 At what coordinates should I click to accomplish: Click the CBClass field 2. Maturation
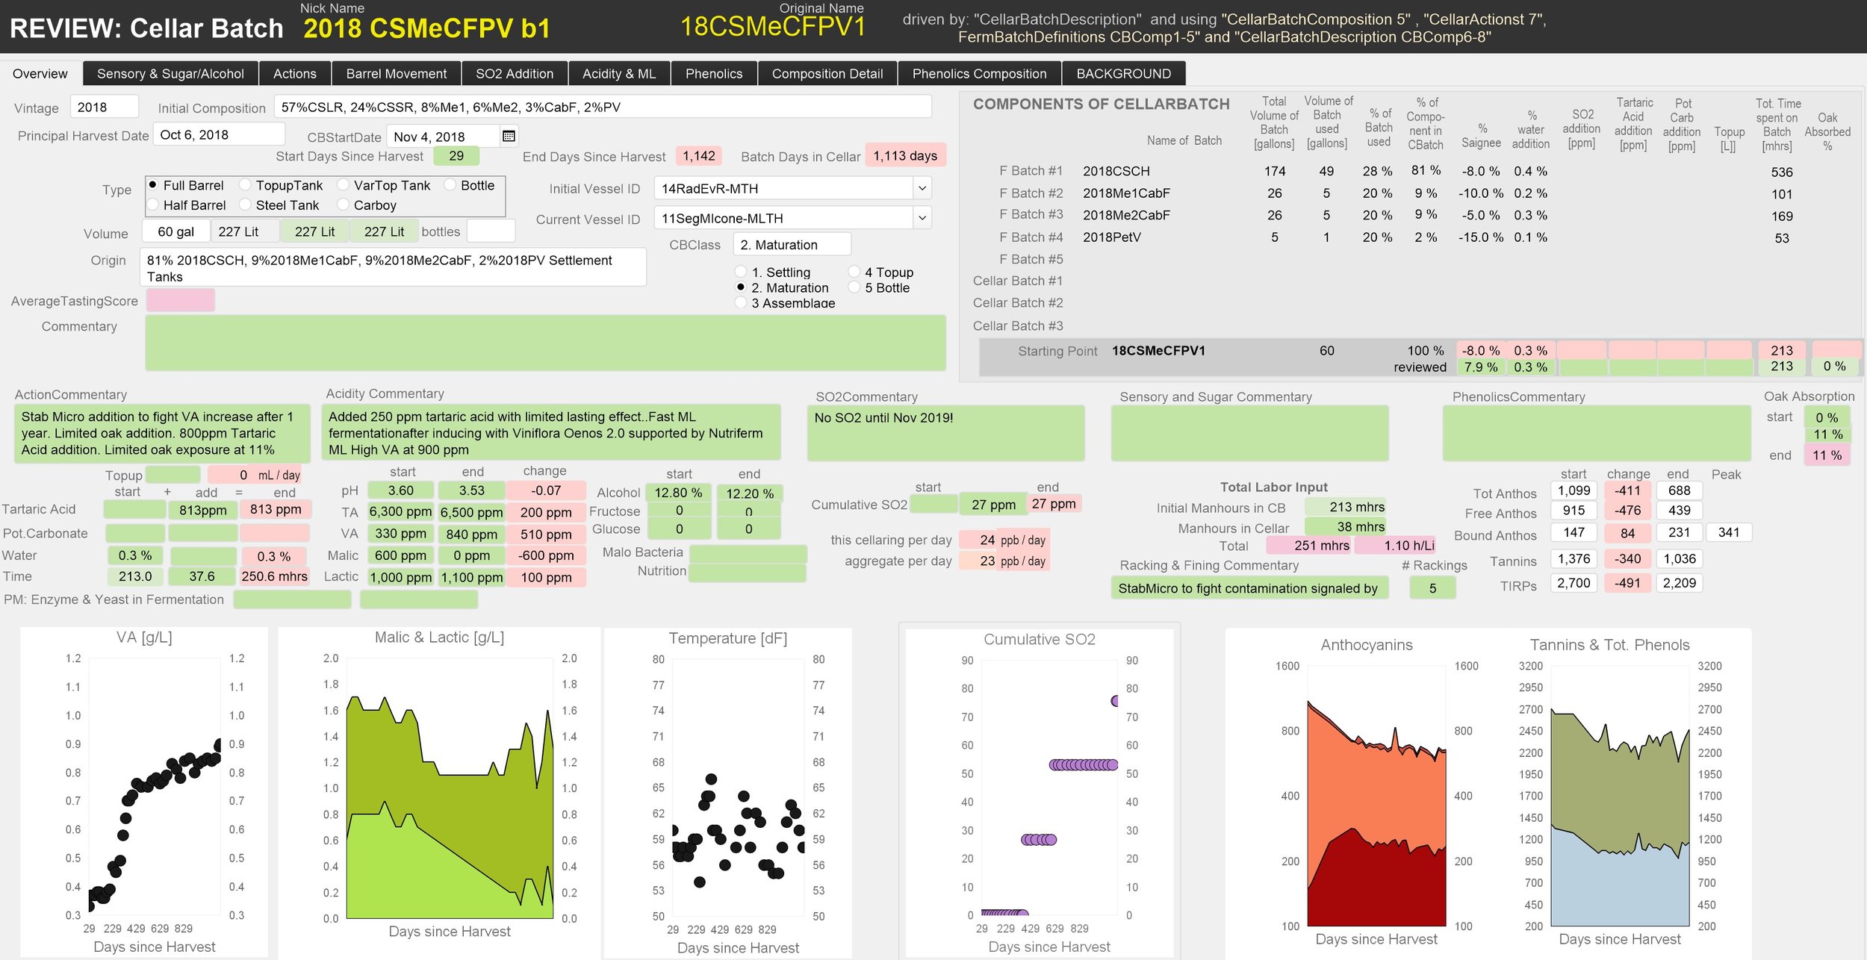click(x=792, y=244)
